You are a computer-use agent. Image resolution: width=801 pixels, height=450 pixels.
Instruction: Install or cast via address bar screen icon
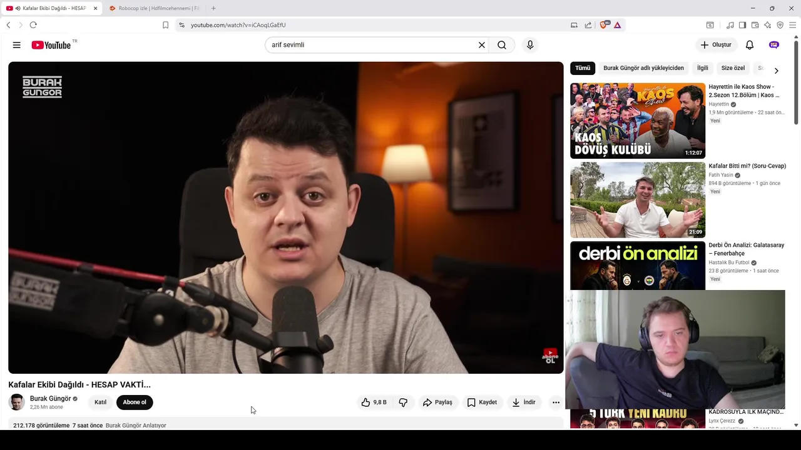point(574,25)
